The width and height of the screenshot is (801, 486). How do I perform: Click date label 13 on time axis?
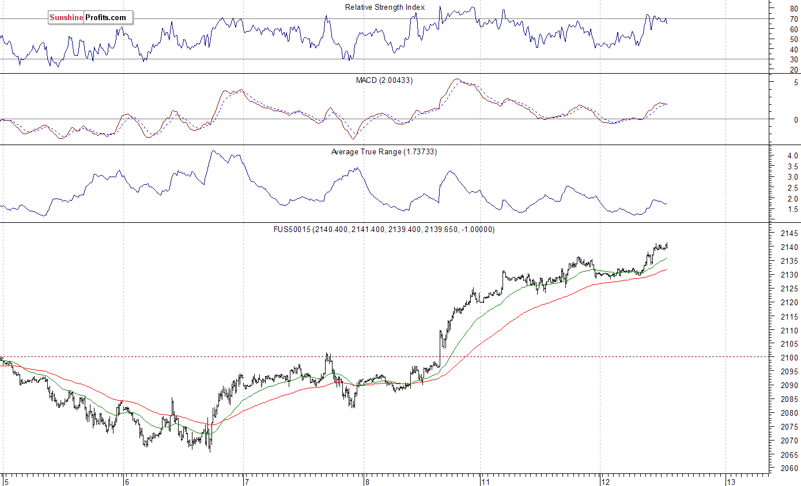(731, 481)
